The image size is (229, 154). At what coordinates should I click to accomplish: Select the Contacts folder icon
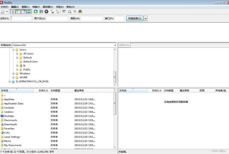(x=2, y=107)
